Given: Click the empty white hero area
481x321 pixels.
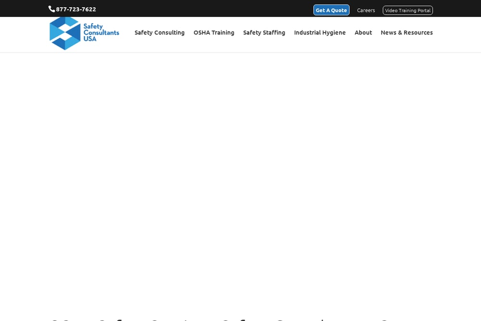Looking at the screenshot, I should (240, 184).
